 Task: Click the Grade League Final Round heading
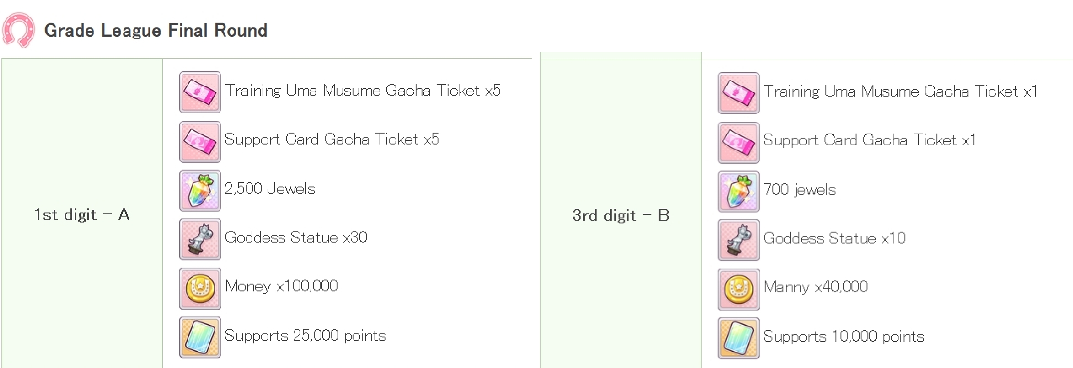156,31
